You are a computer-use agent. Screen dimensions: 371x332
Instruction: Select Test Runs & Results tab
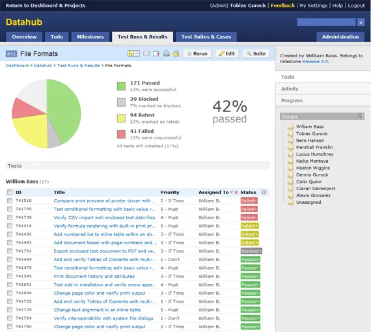pyautogui.click(x=143, y=37)
